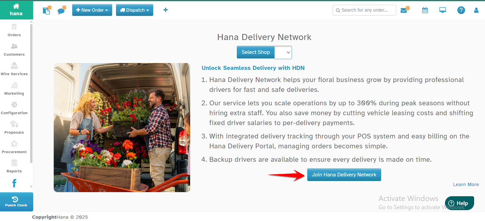Click the order search field
The width and height of the screenshot is (485, 221).
[364, 10]
